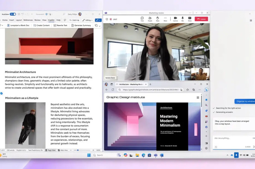The image size is (255, 169).
Task: Turn off the camera in Teams
Action: pos(175,18)
